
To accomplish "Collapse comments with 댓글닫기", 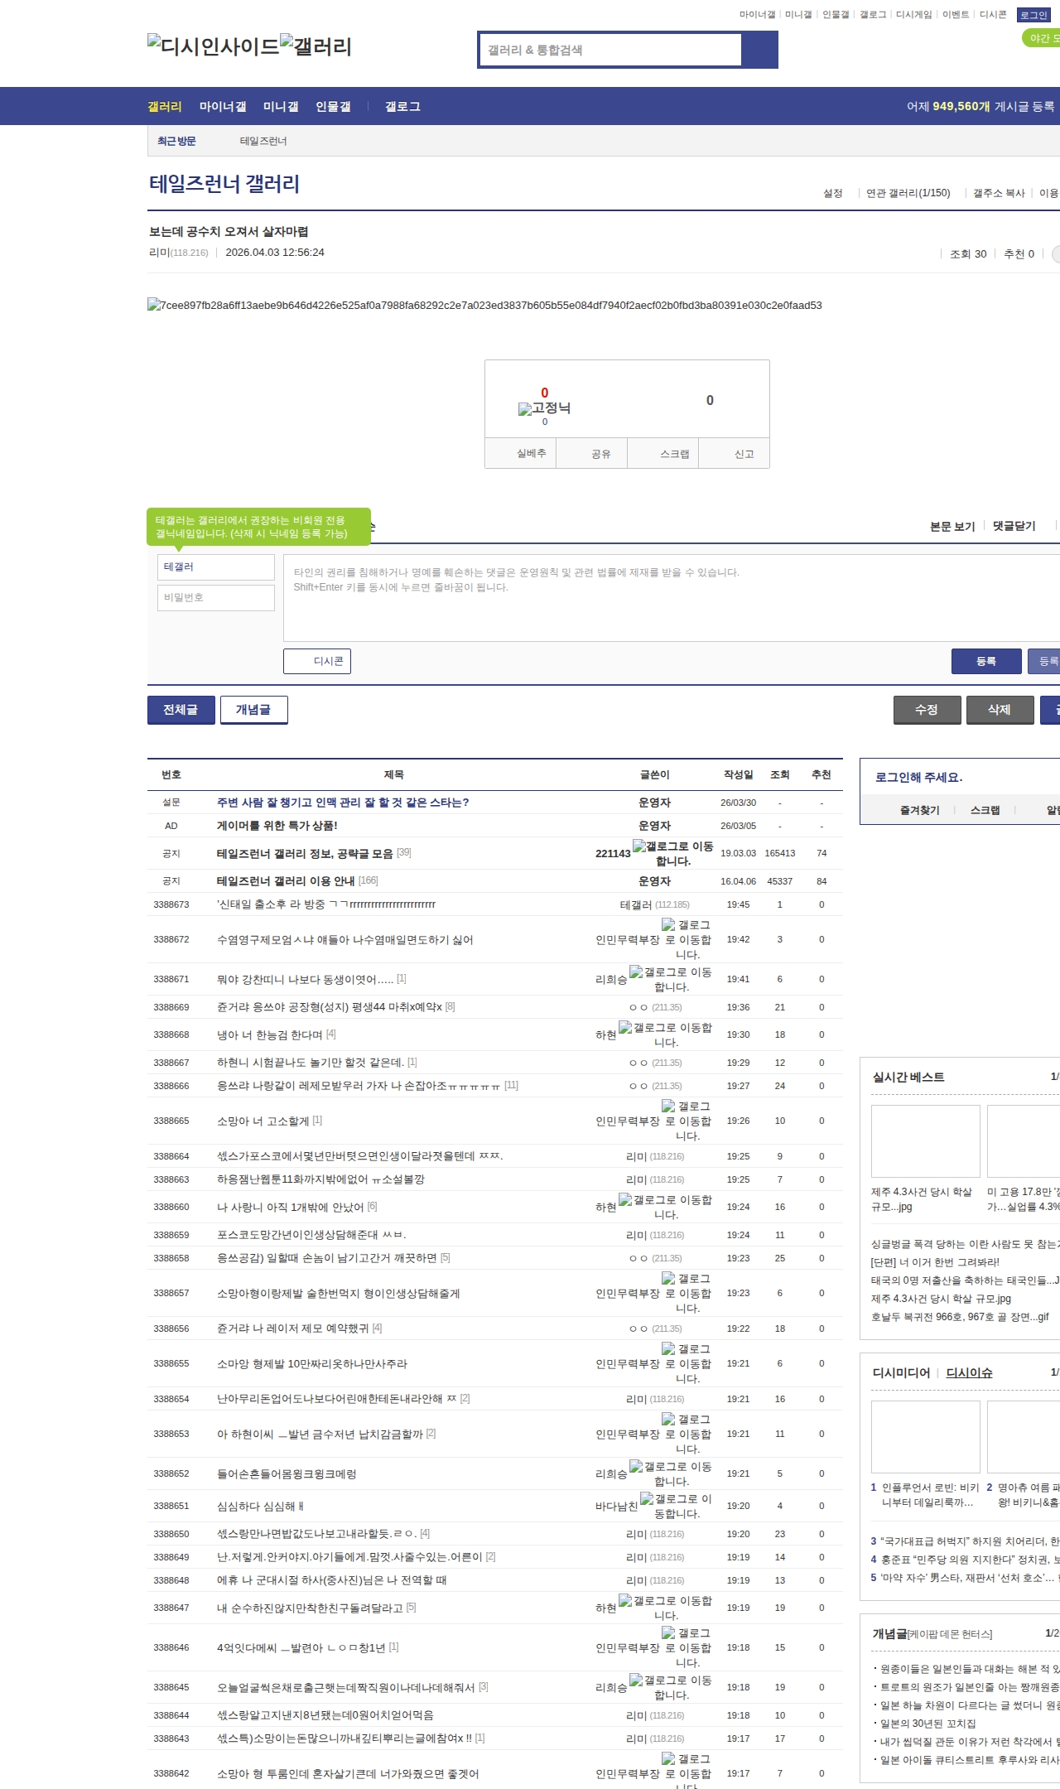I will (x=1014, y=526).
